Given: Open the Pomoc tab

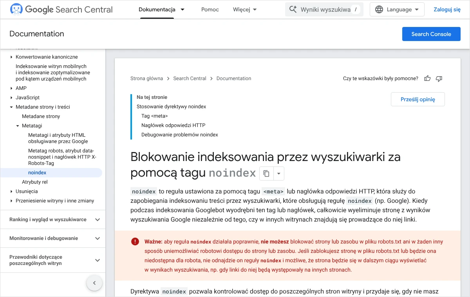Looking at the screenshot, I should pyautogui.click(x=210, y=9).
